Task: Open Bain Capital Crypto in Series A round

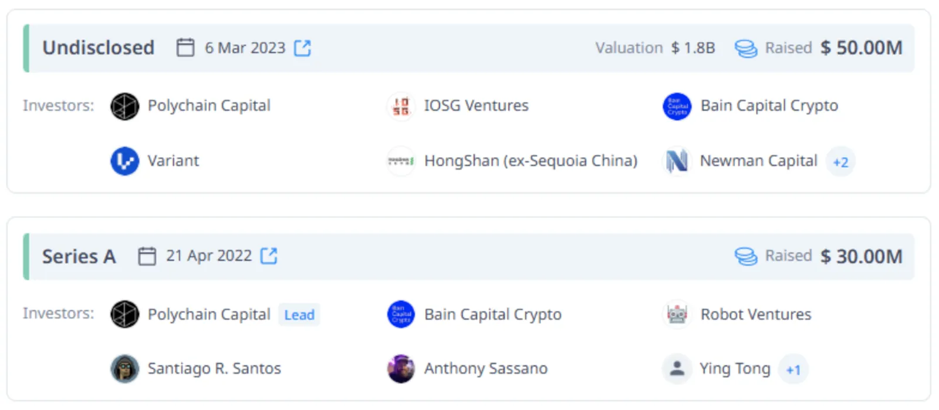Action: 493,314
